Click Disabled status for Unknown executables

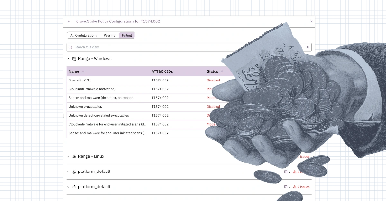click(213, 107)
